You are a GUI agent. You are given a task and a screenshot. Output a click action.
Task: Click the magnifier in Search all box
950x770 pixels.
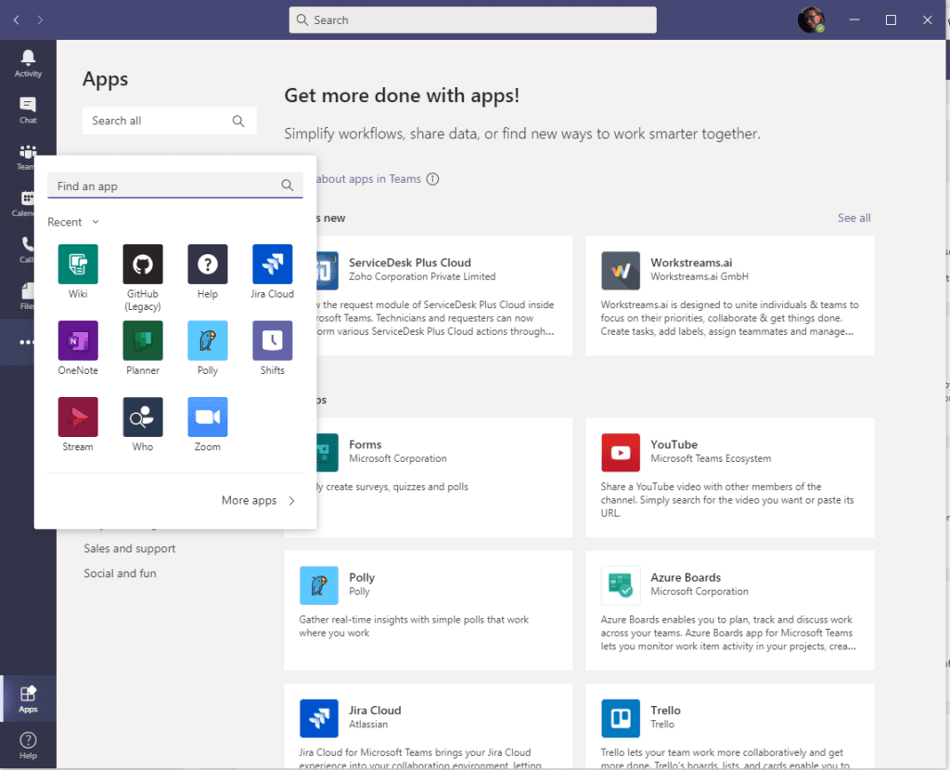click(x=238, y=122)
